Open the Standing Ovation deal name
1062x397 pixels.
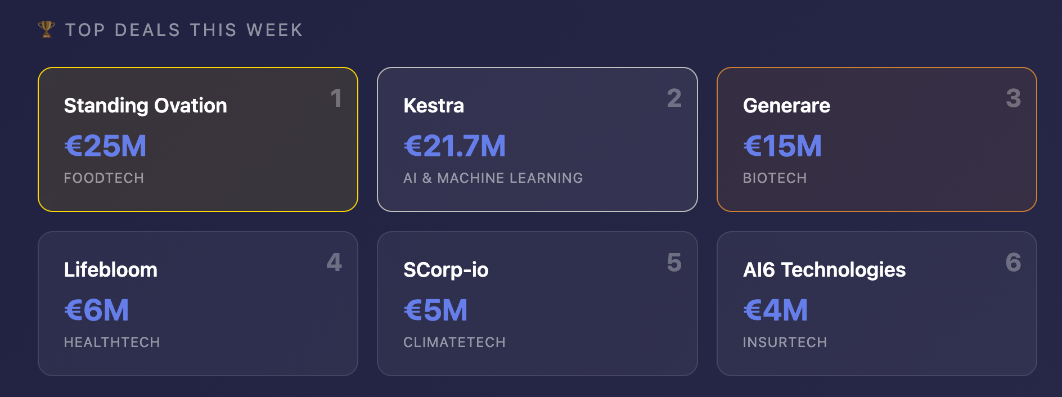pyautogui.click(x=145, y=106)
